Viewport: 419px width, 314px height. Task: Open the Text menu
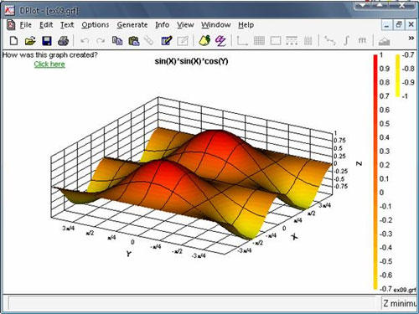point(67,25)
